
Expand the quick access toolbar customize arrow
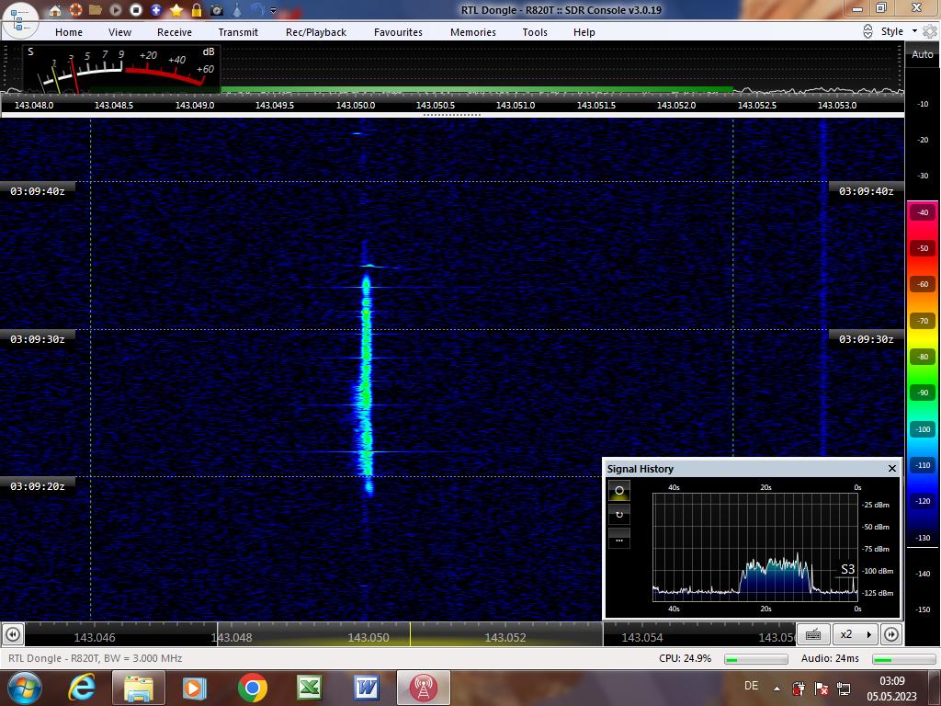click(x=274, y=10)
